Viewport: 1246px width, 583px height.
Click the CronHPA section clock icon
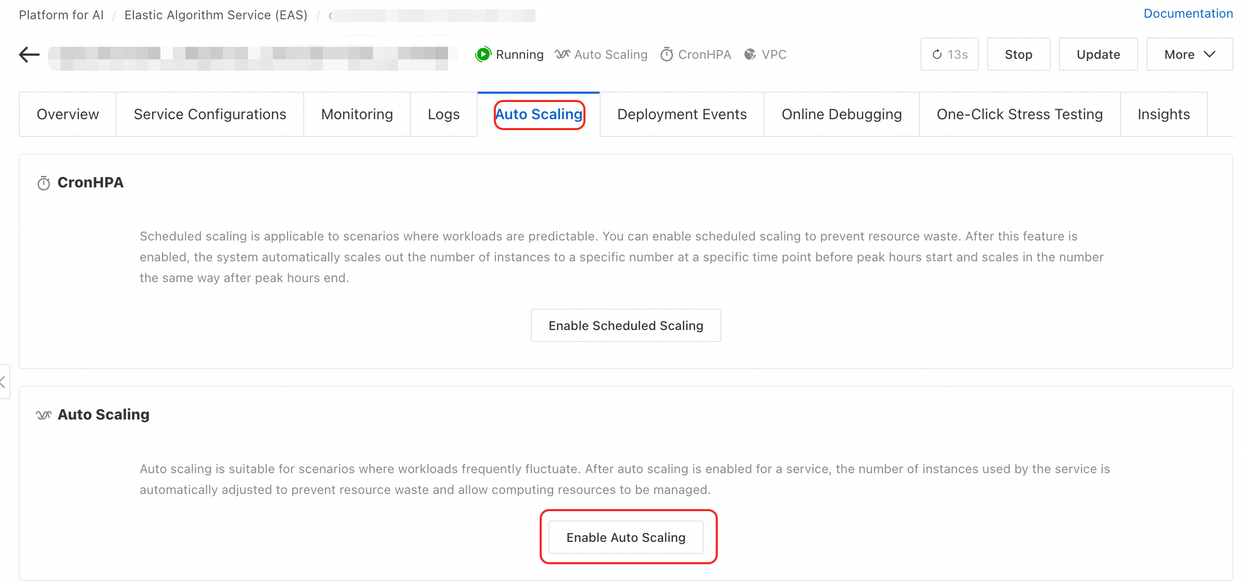(x=44, y=183)
